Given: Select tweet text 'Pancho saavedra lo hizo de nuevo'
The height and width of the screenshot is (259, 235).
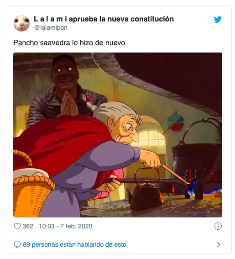Looking at the screenshot, I should click(x=69, y=42).
